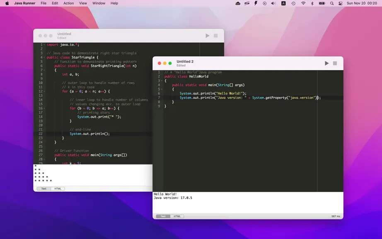
Task: Click System.out.println(); line 22 in Untitled
Action: coord(89,134)
